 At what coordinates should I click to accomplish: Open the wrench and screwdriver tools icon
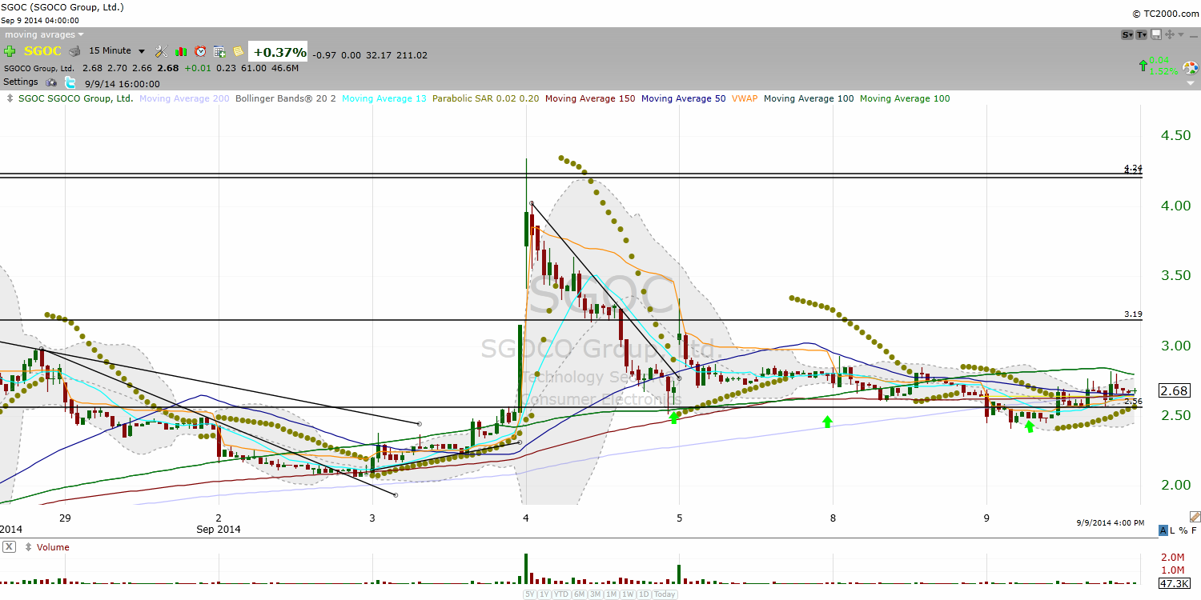pyautogui.click(x=161, y=51)
